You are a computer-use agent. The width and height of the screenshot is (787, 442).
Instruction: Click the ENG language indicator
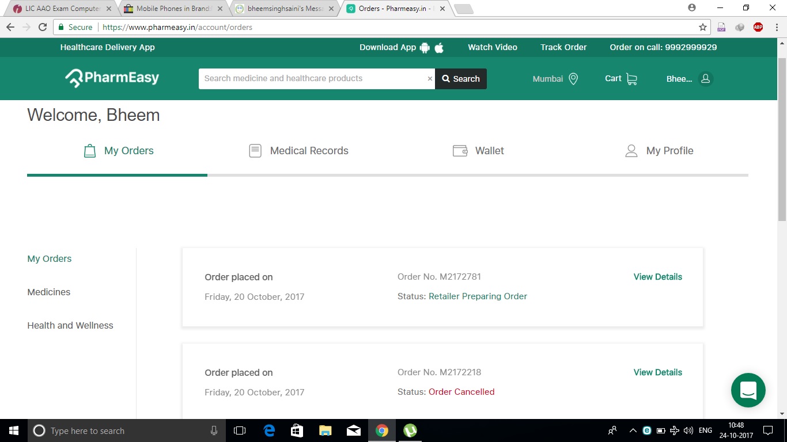coord(705,430)
